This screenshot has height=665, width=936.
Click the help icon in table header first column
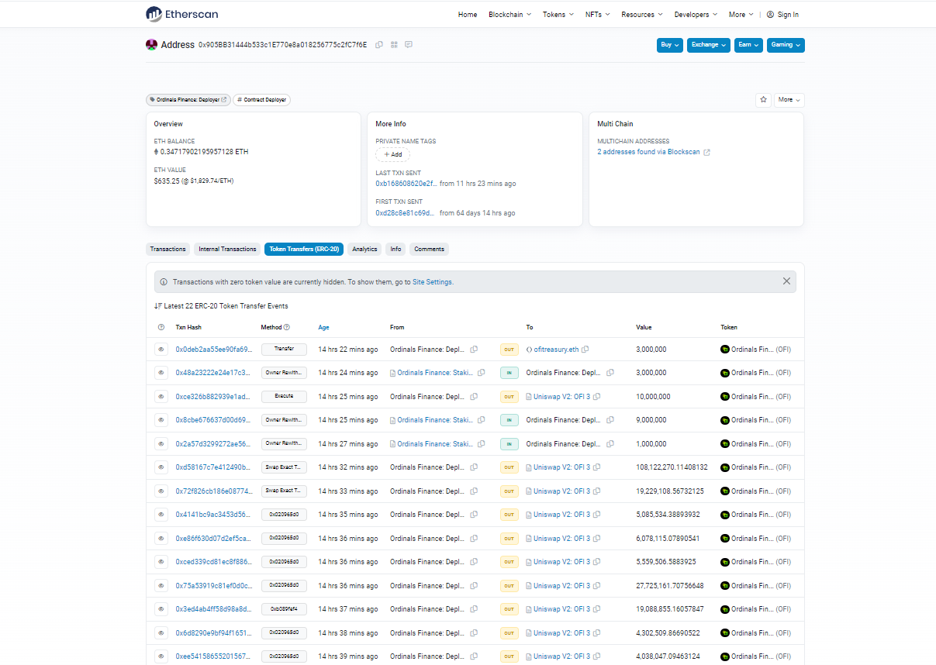pyautogui.click(x=161, y=328)
